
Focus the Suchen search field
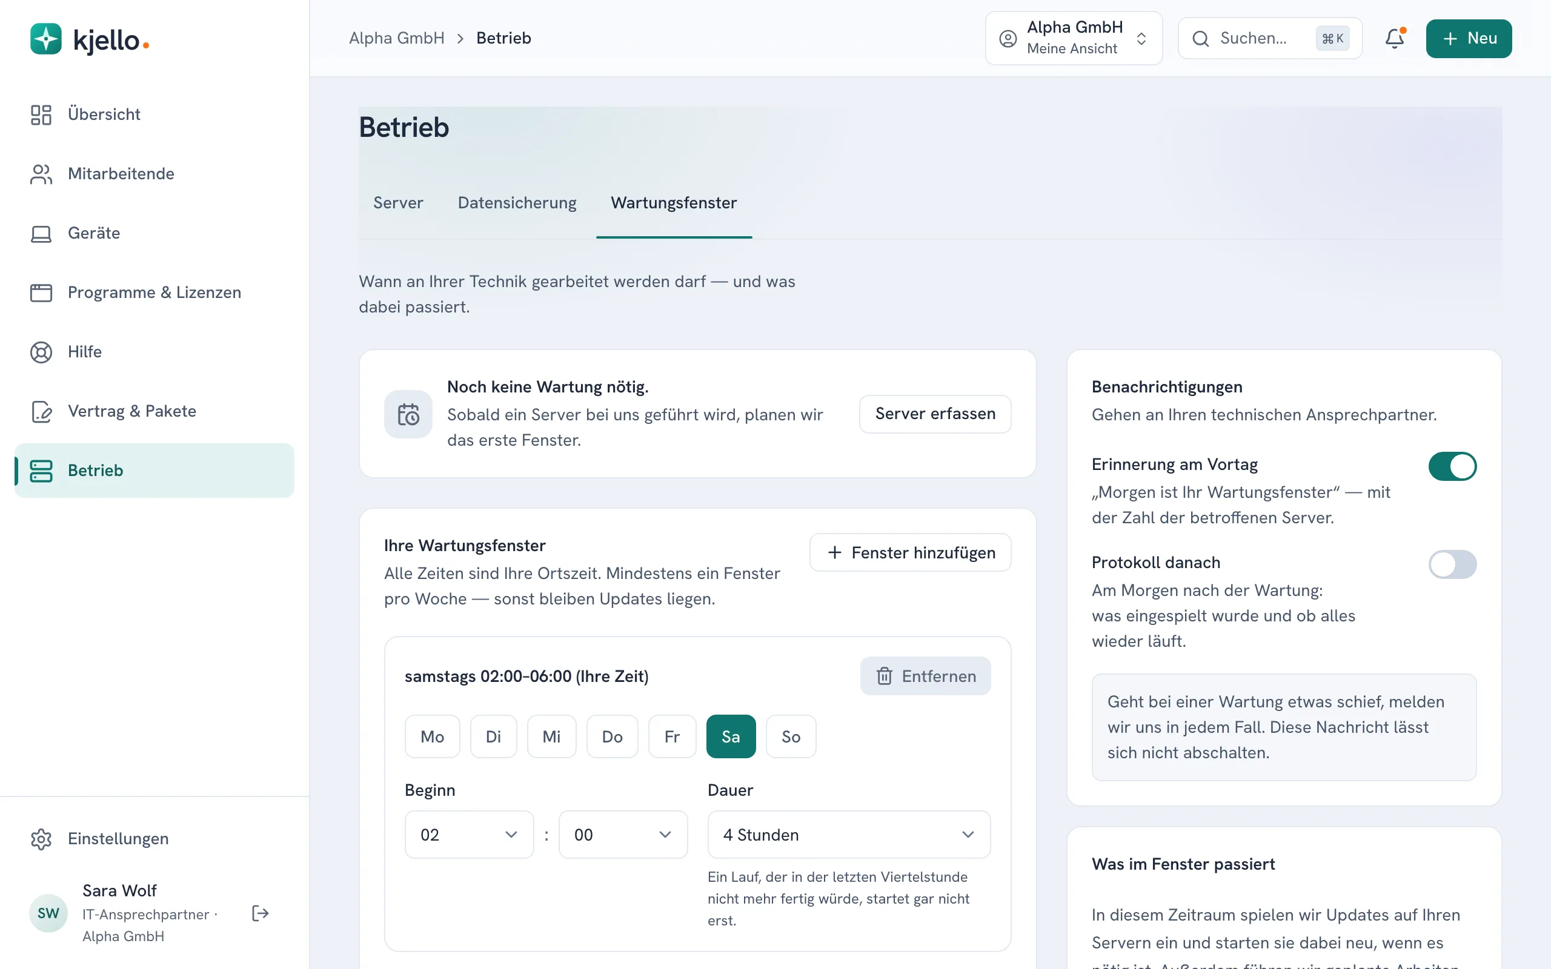pyautogui.click(x=1270, y=38)
